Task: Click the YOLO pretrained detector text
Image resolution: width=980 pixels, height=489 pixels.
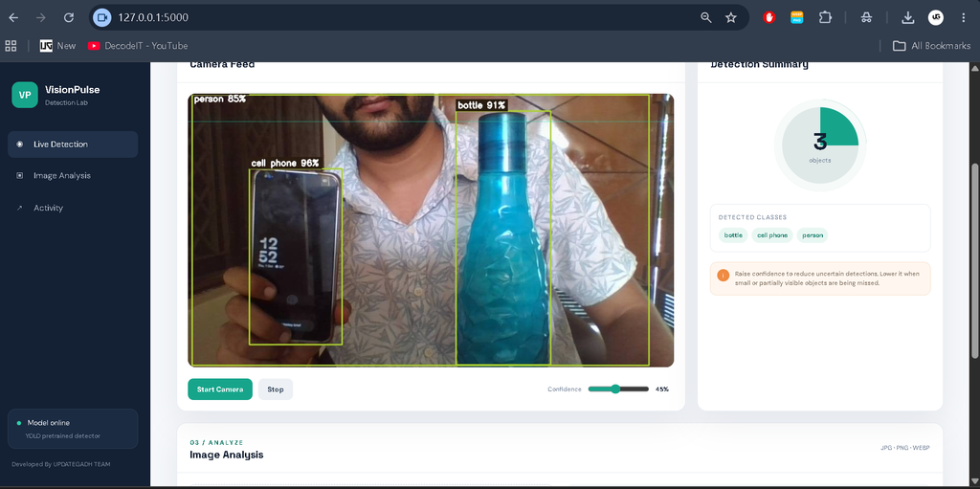Action: (x=62, y=435)
